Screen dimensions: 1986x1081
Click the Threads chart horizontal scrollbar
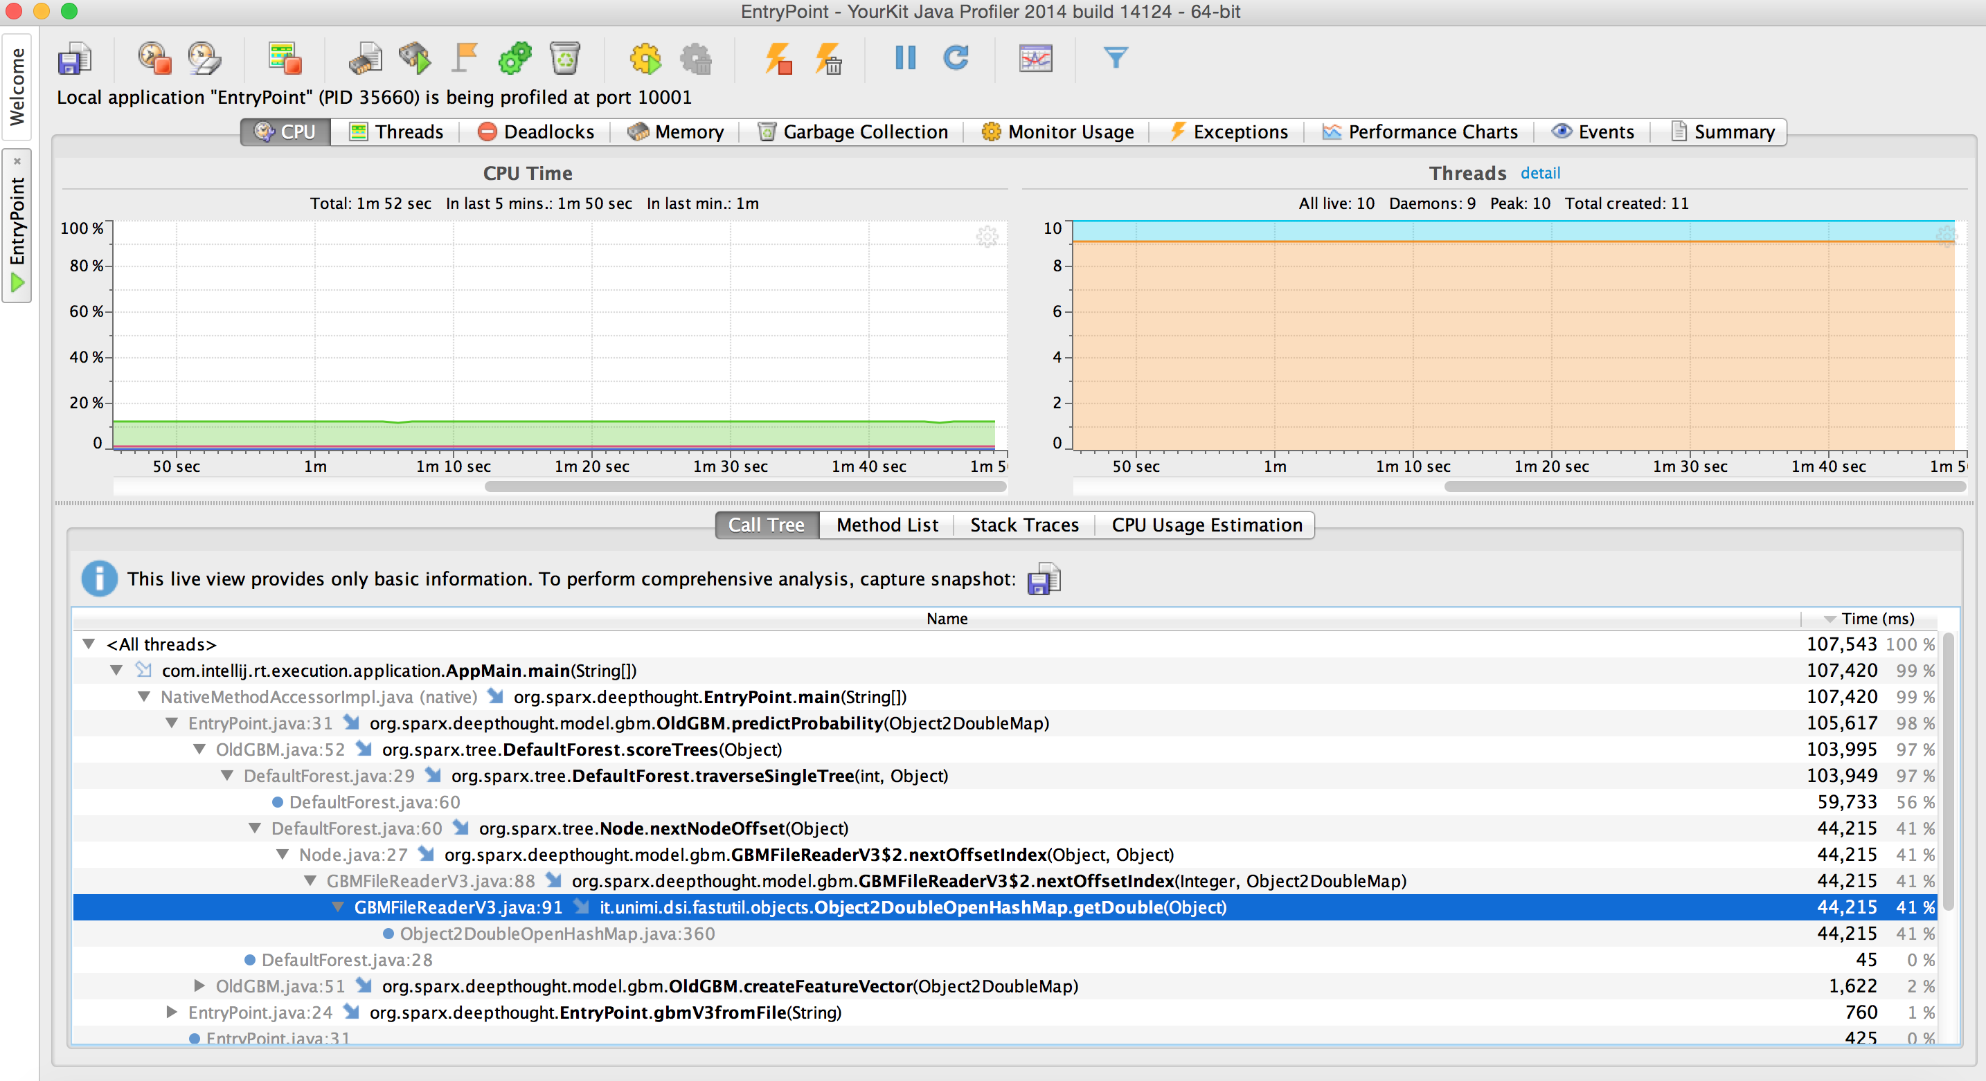point(1705,487)
